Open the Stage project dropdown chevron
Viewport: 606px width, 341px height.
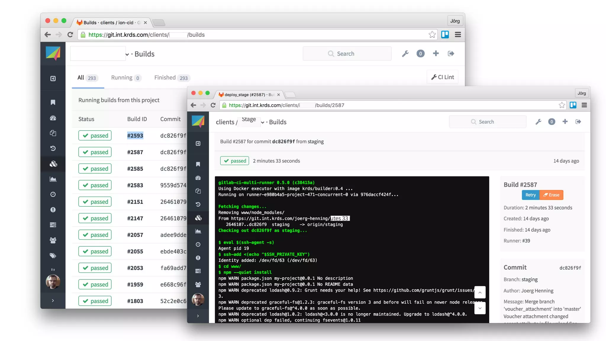point(262,122)
